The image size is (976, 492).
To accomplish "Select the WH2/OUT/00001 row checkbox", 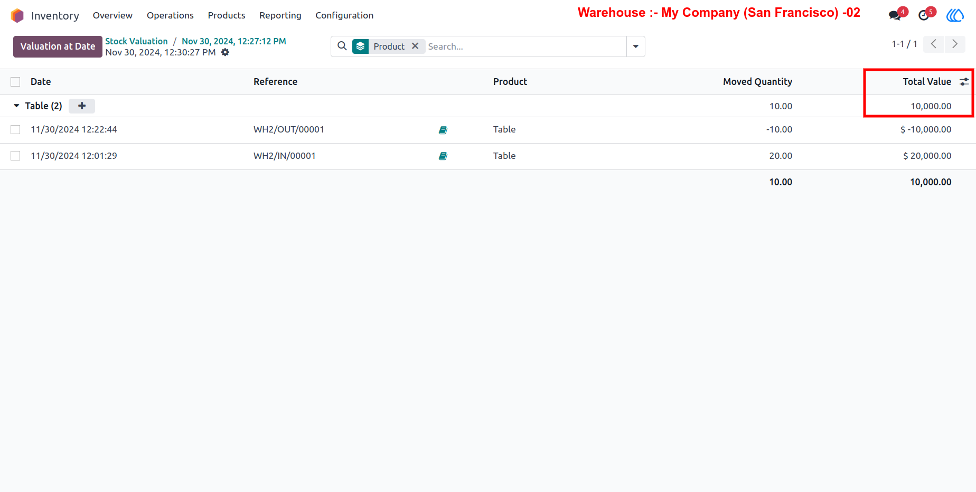I will tap(15, 130).
